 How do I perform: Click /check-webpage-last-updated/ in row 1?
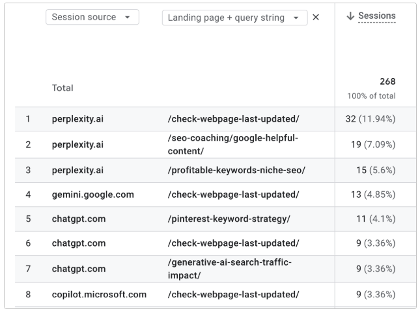(x=233, y=119)
